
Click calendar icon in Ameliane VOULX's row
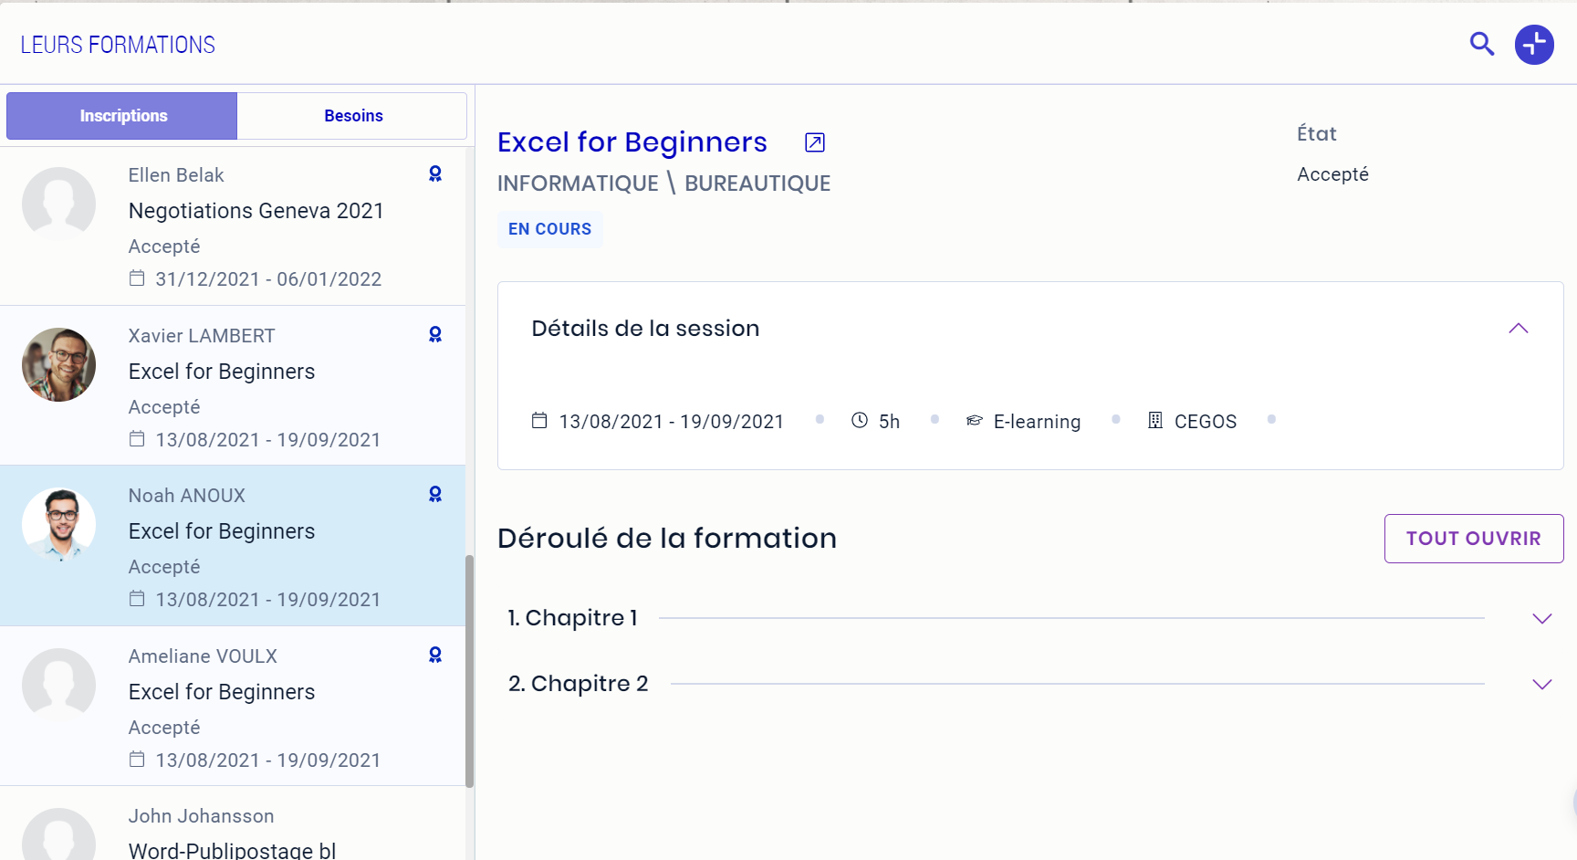(137, 760)
